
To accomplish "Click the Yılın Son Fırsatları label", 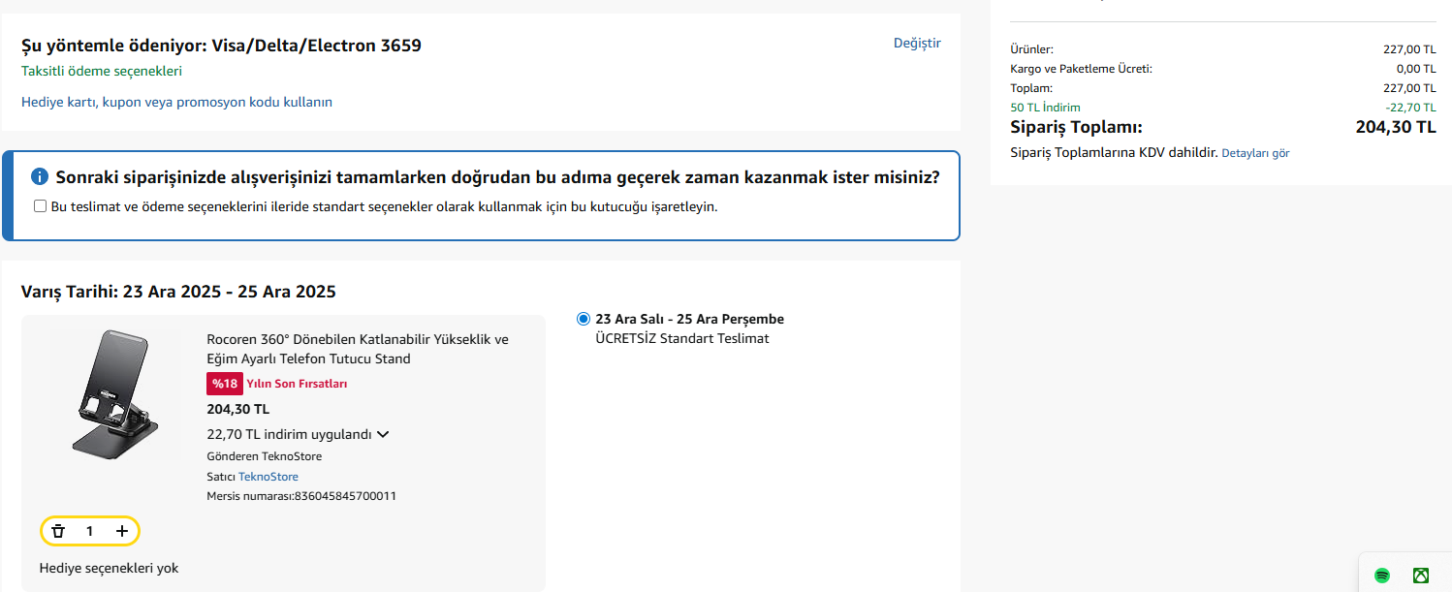I will (297, 384).
